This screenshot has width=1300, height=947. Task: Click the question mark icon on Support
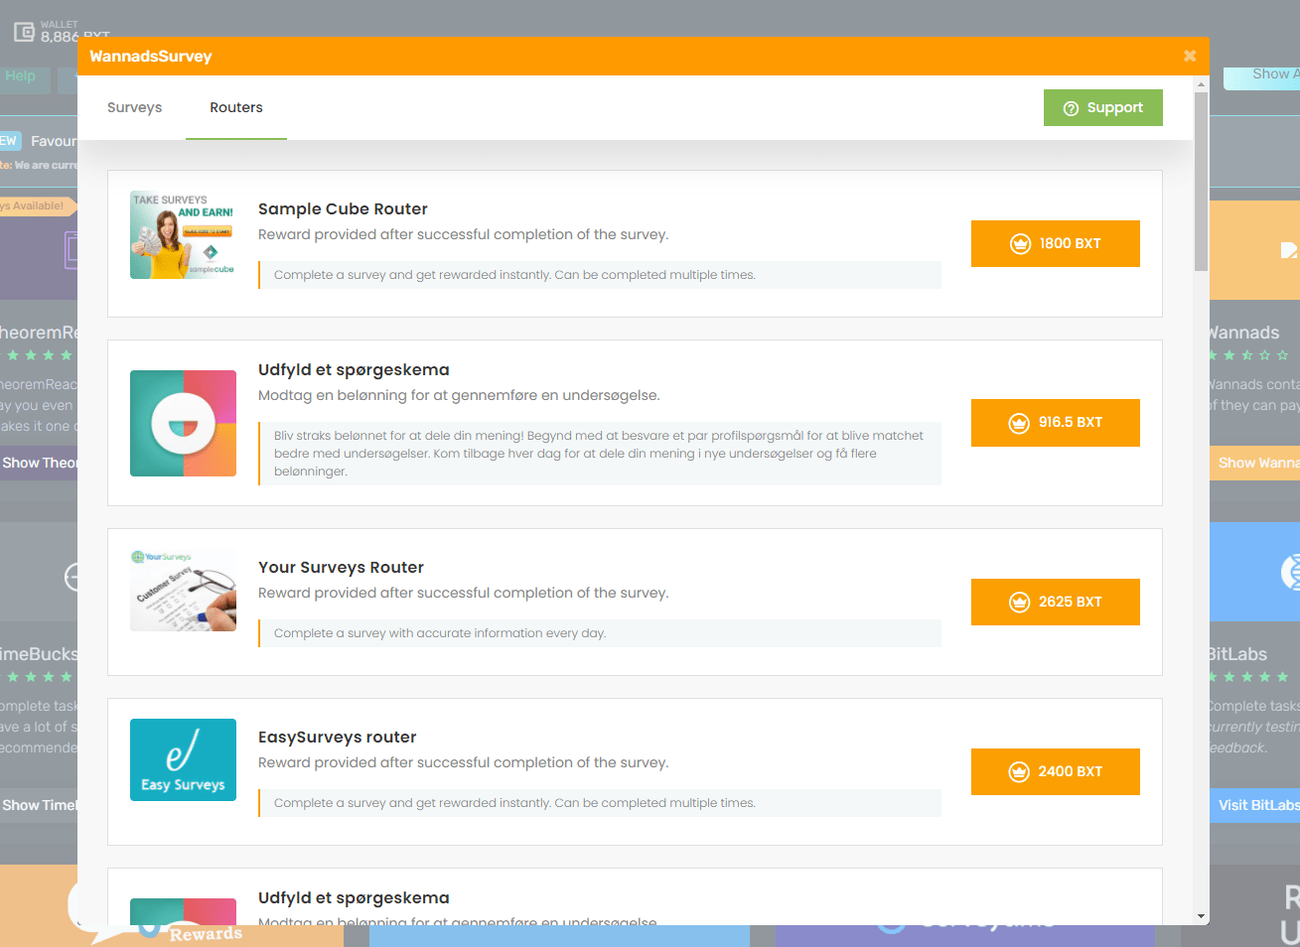(1071, 108)
